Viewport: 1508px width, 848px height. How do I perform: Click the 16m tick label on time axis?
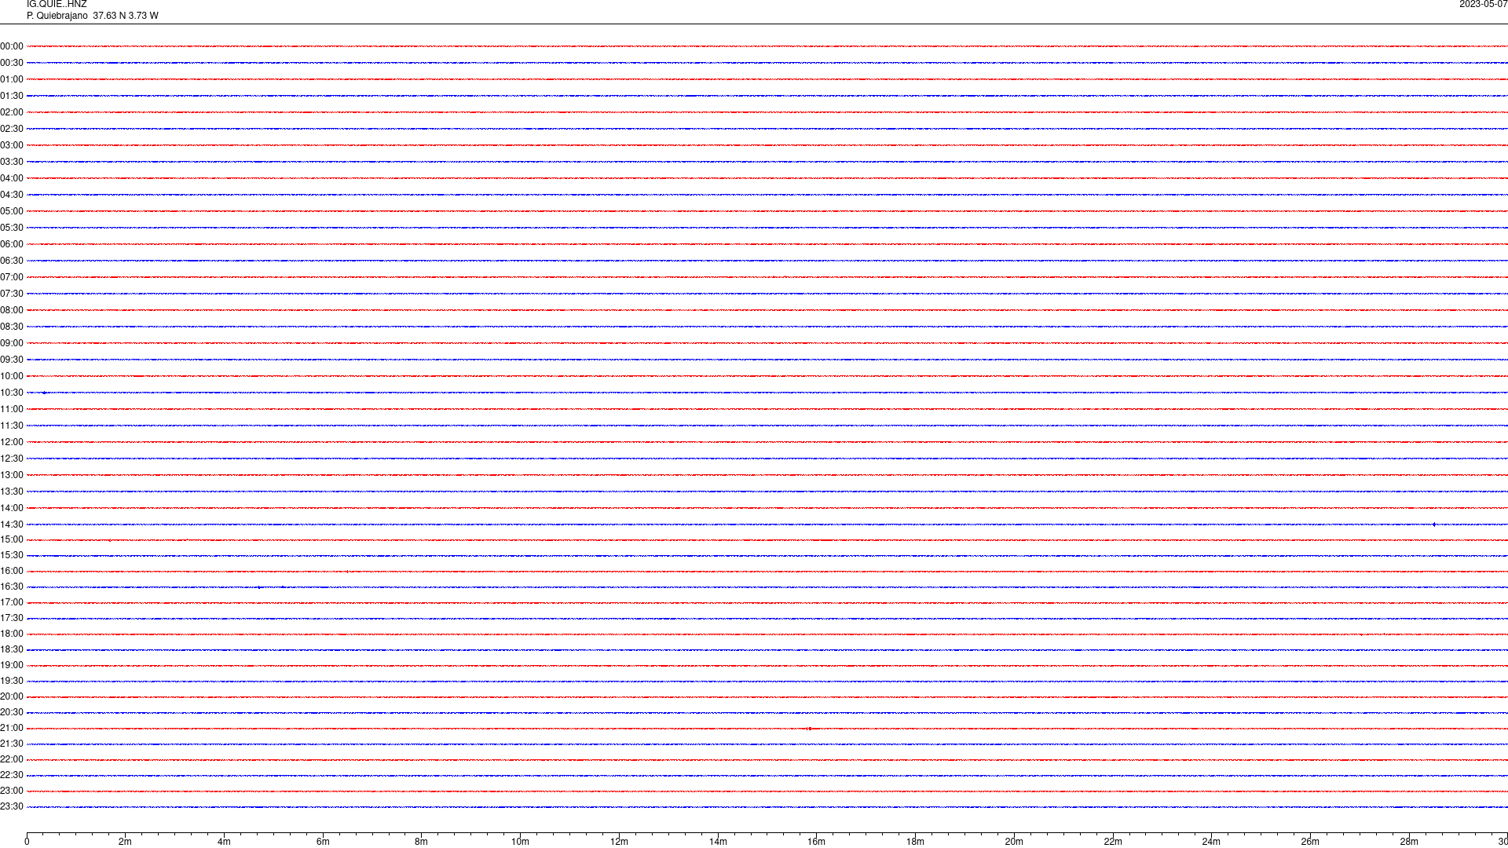click(816, 842)
